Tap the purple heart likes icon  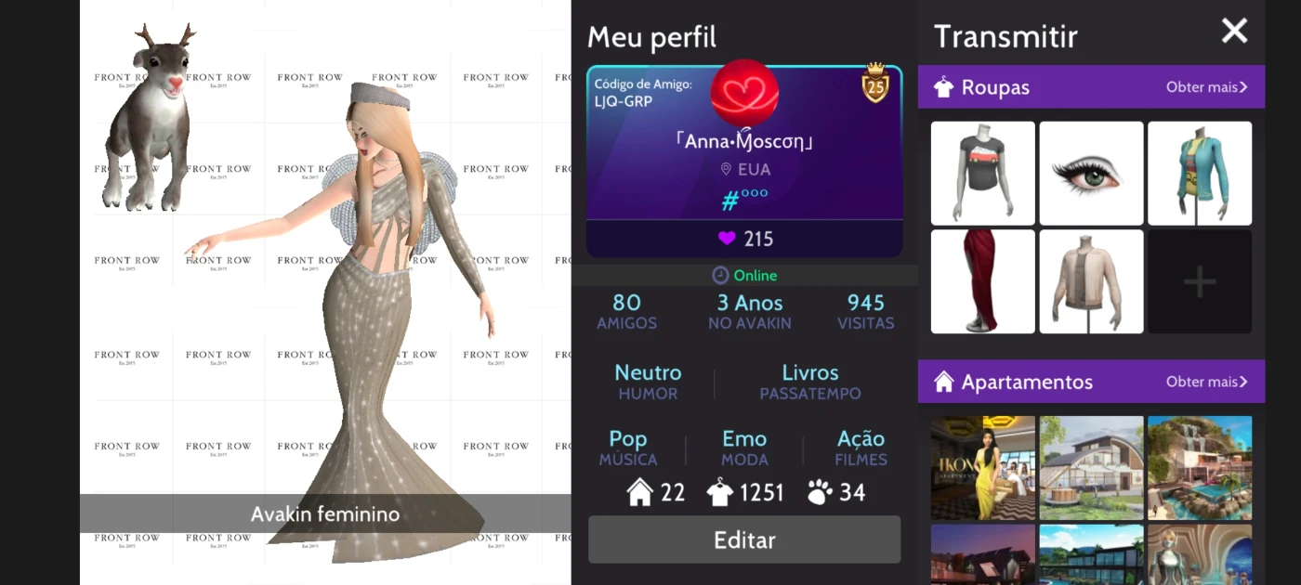(728, 239)
